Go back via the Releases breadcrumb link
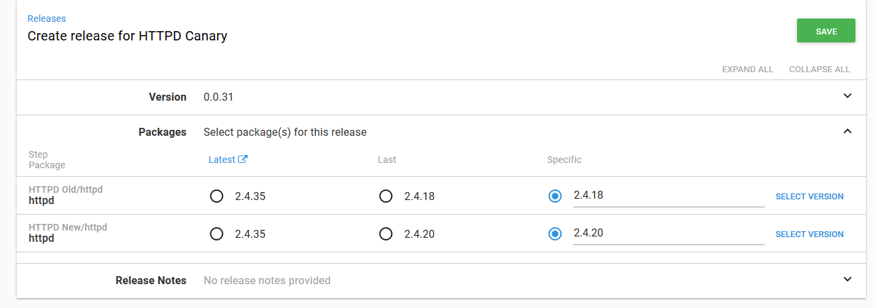This screenshot has width=876, height=308. [46, 19]
